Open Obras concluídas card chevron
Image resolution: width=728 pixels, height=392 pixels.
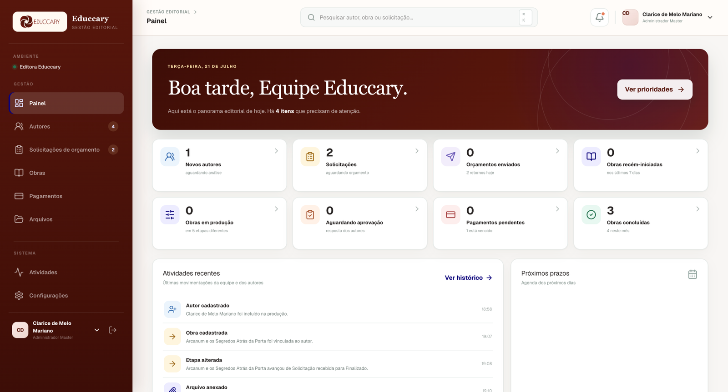(x=698, y=209)
